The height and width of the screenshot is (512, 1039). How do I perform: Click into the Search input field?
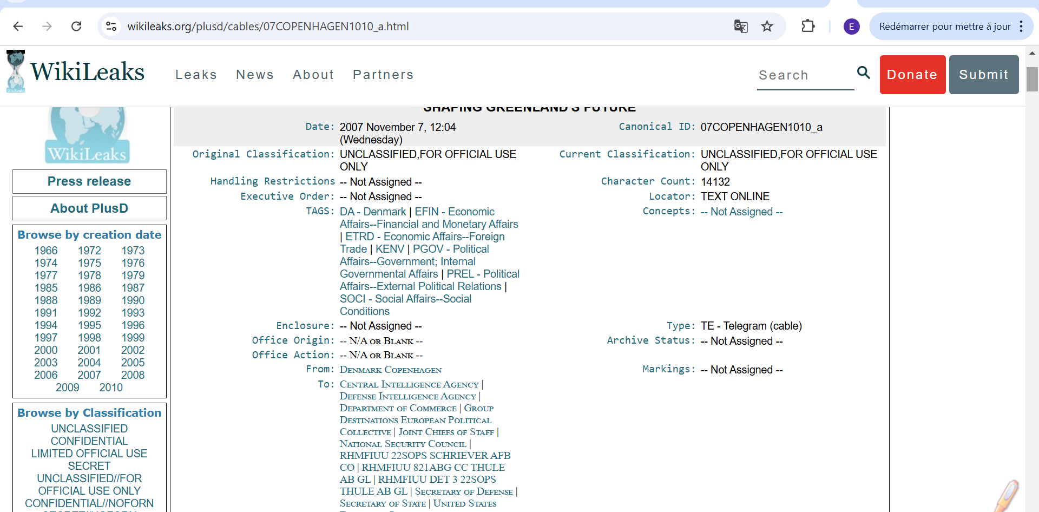[804, 75]
